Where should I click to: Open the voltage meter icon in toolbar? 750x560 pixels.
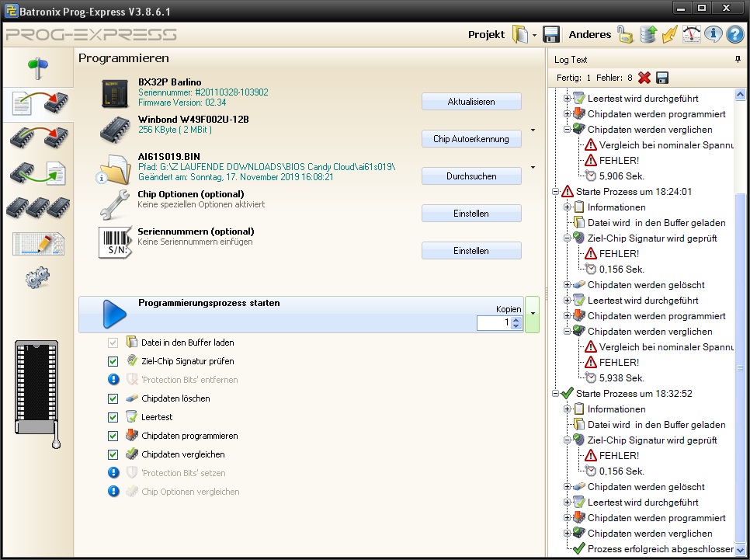click(691, 34)
